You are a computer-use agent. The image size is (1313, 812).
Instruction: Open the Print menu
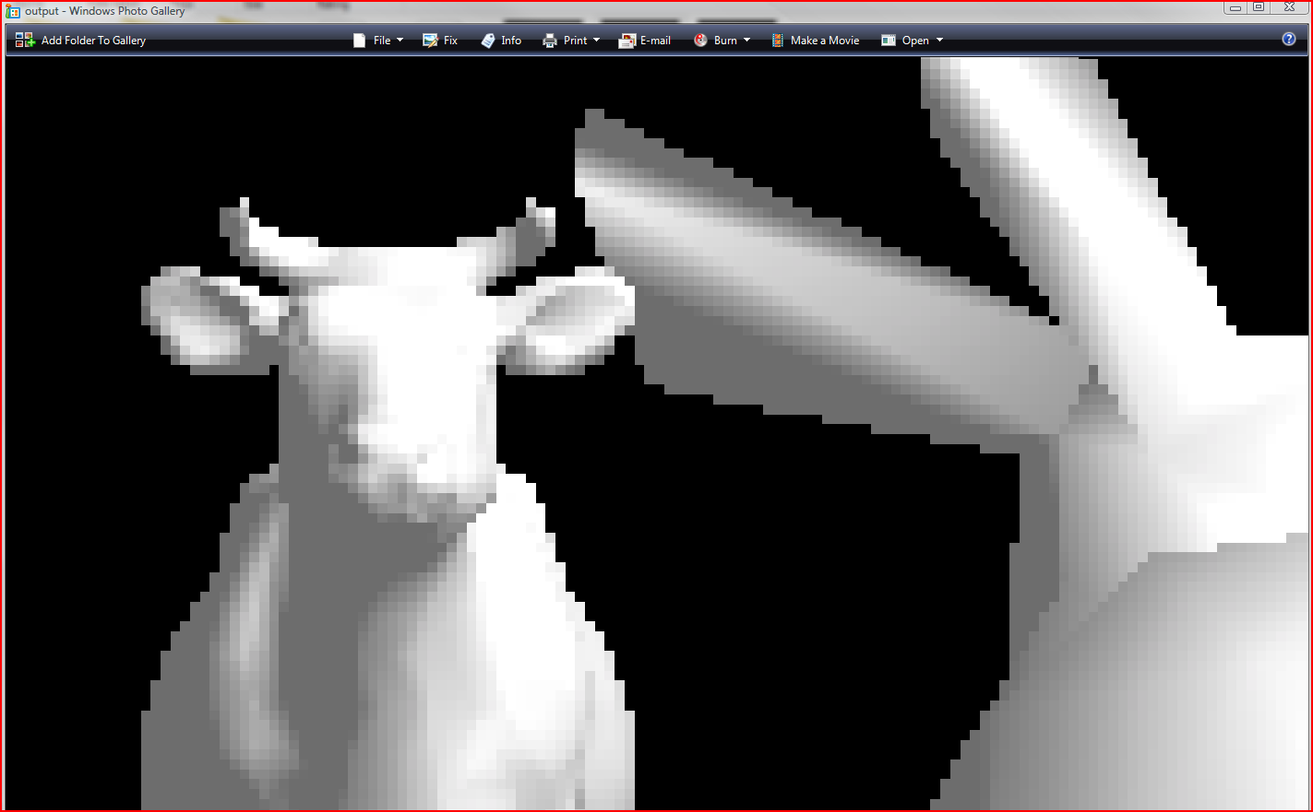point(575,41)
